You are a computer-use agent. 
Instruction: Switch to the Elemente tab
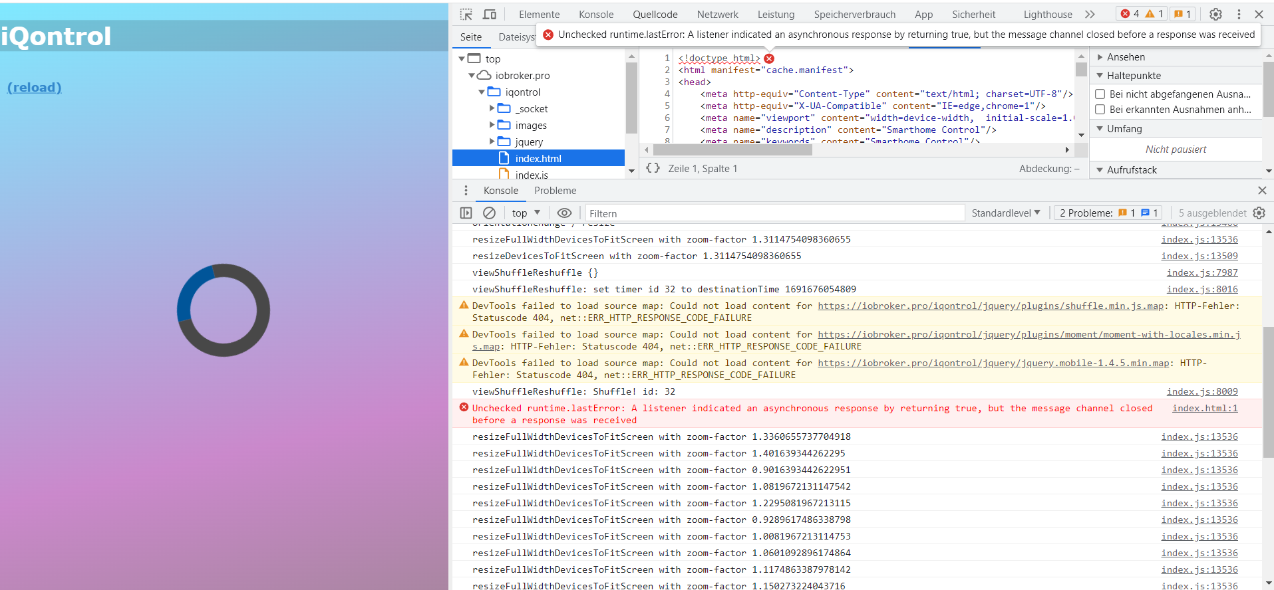pos(540,15)
